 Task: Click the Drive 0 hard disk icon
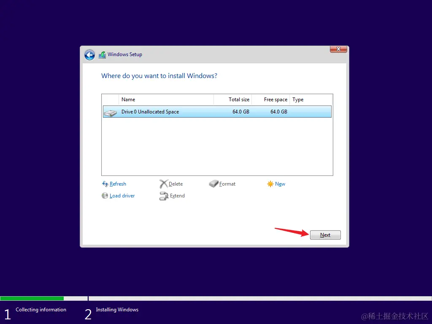(110, 113)
